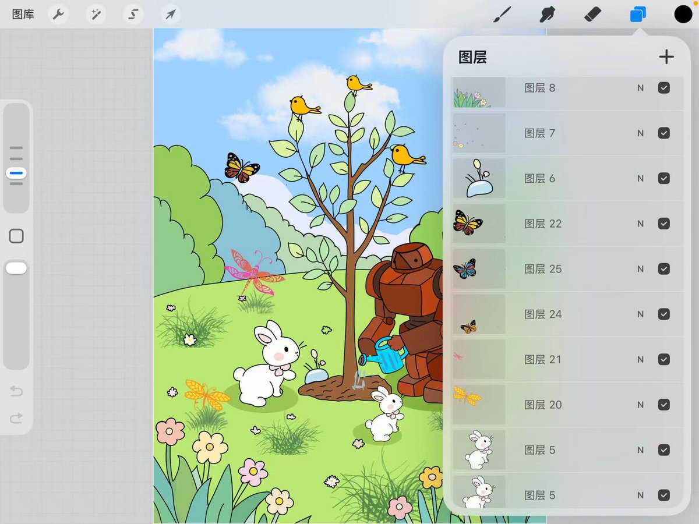The height and width of the screenshot is (524, 699).
Task: Add a new layer with plus button
Action: point(666,56)
